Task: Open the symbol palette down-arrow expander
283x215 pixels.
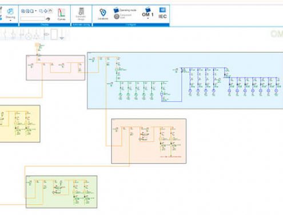Action: point(62,38)
